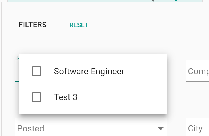Expand the Posted dropdown arrow
The width and height of the screenshot is (209, 136).
pyautogui.click(x=161, y=128)
